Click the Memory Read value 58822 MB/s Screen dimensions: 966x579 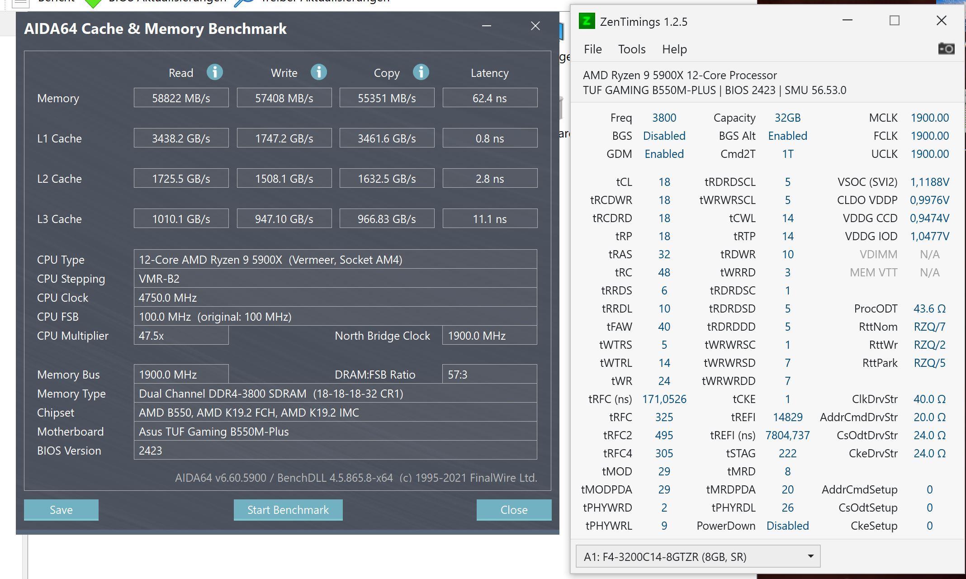coord(181,98)
